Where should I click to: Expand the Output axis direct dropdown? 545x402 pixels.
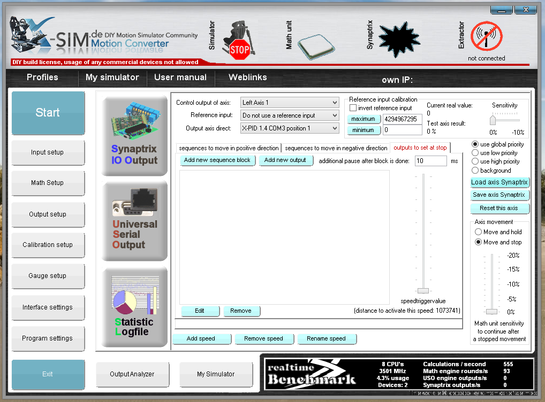289,128
